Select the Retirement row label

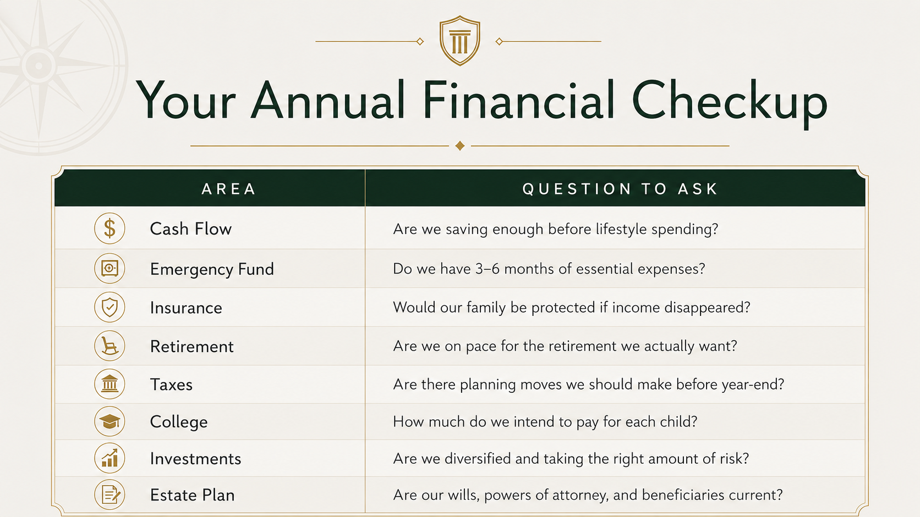click(x=191, y=346)
